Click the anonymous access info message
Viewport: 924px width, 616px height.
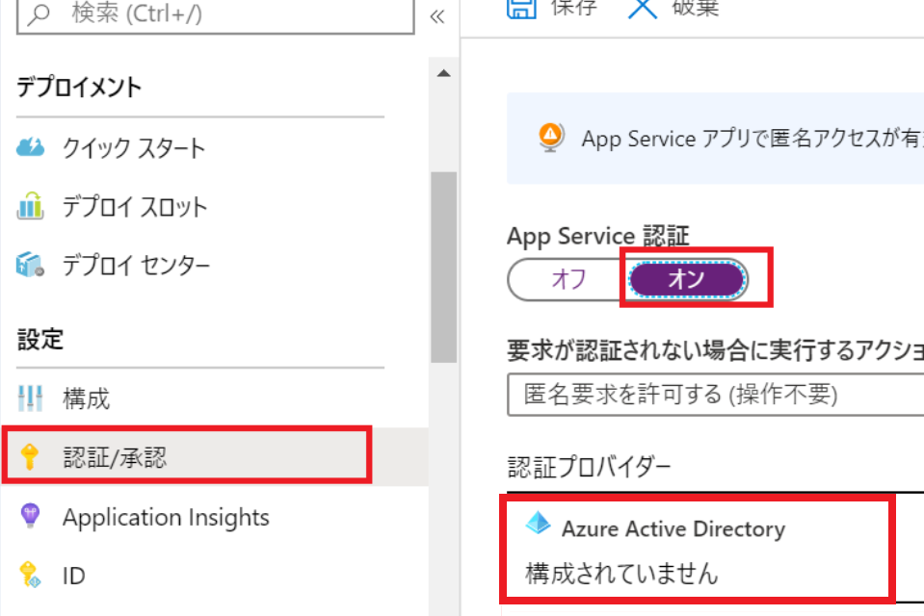[752, 139]
